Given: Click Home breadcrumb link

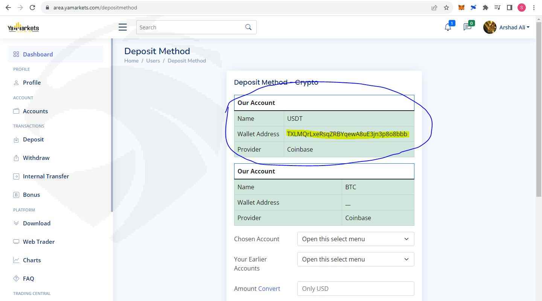Looking at the screenshot, I should (131, 61).
